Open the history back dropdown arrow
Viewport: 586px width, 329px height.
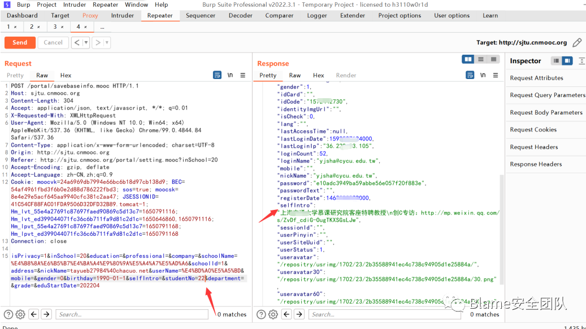click(86, 42)
